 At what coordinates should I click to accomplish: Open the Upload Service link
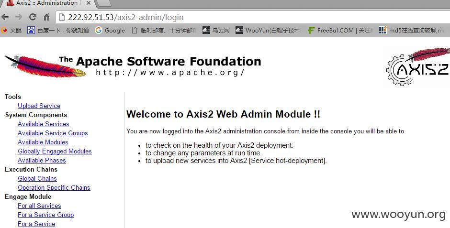click(x=39, y=106)
